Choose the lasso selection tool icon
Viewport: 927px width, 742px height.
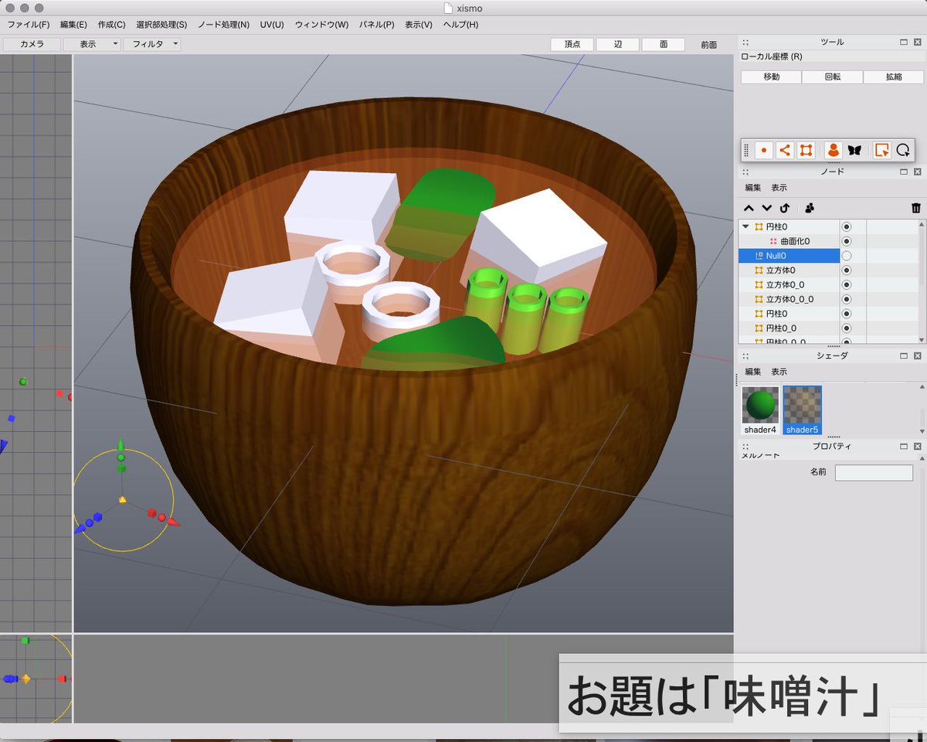click(x=902, y=150)
